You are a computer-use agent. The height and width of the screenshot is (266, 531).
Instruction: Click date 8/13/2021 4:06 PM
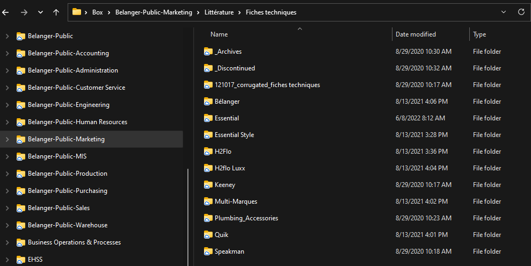[x=421, y=102]
